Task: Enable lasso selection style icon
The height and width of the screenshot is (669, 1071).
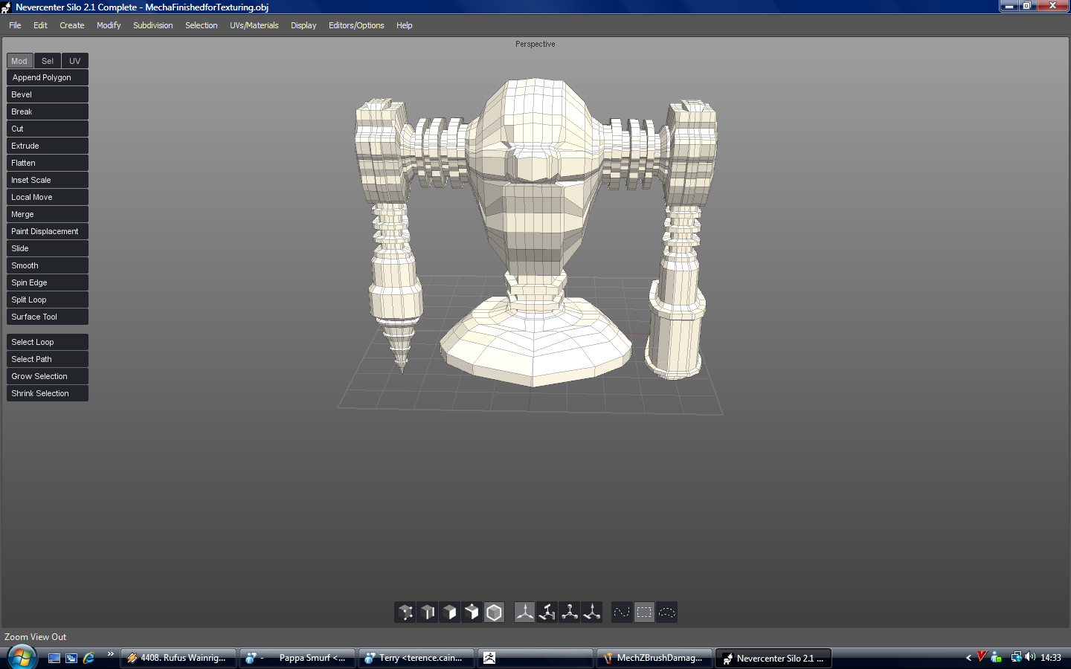Action: pyautogui.click(x=667, y=613)
